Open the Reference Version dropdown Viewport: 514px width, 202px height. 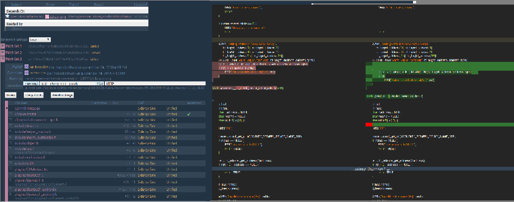[x=40, y=40]
